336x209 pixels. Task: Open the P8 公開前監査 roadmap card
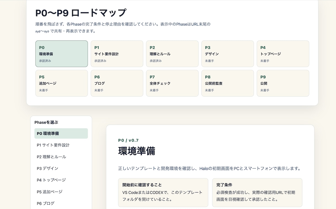228,83
